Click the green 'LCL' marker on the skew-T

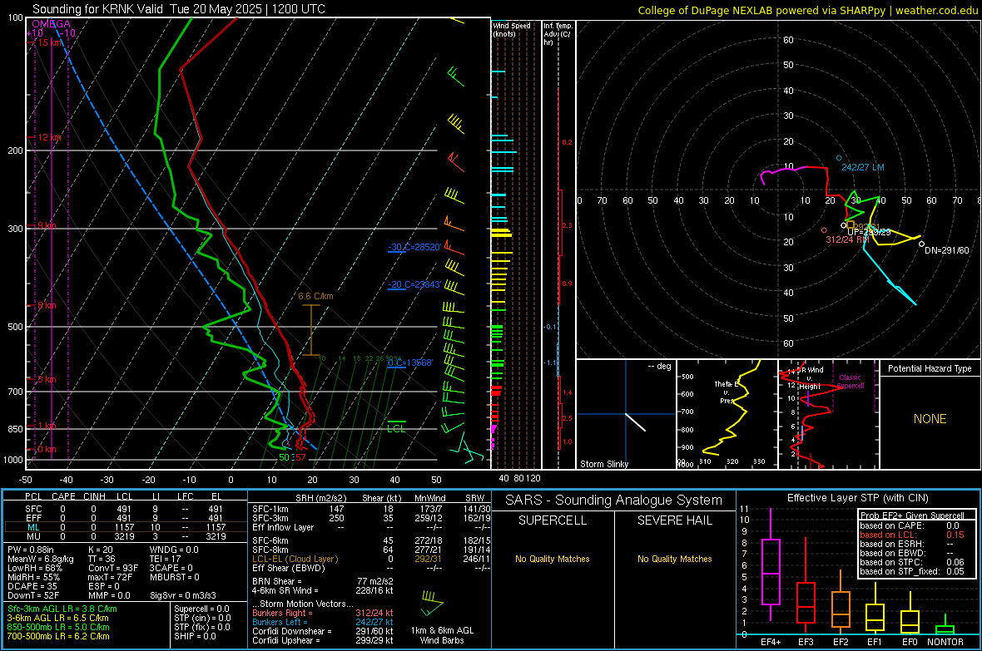(x=396, y=429)
